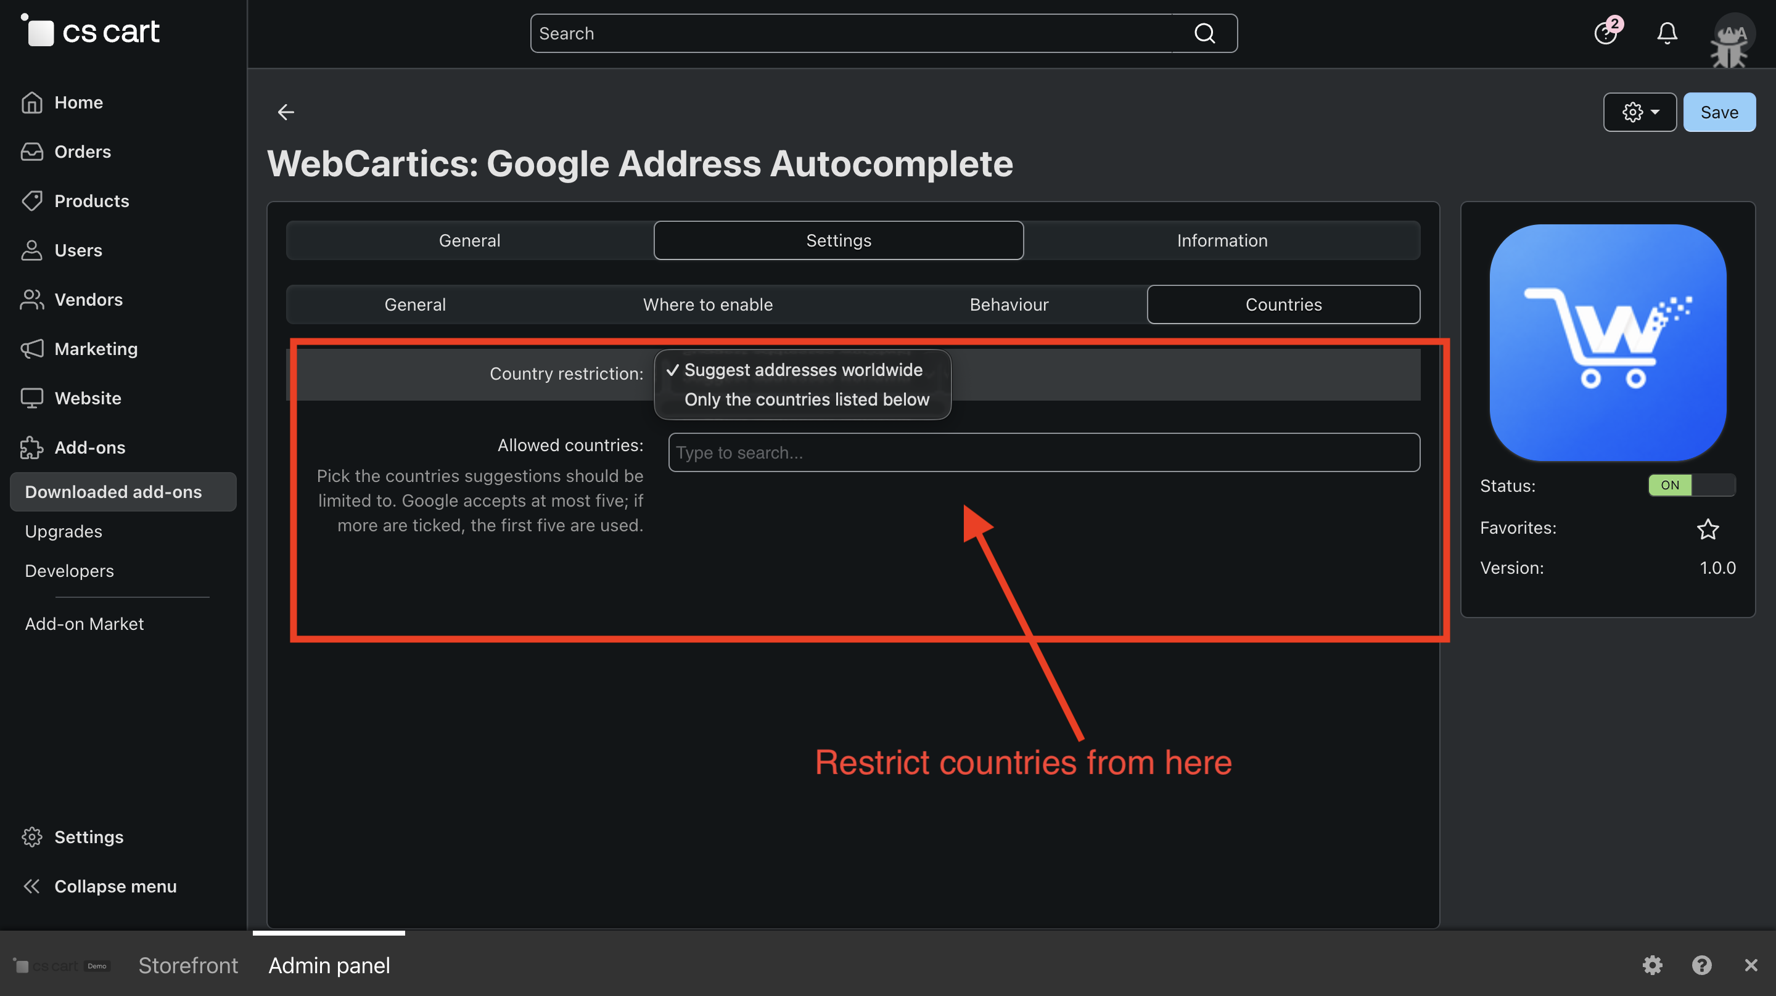Open bottom bar gear settings

[1652, 965]
